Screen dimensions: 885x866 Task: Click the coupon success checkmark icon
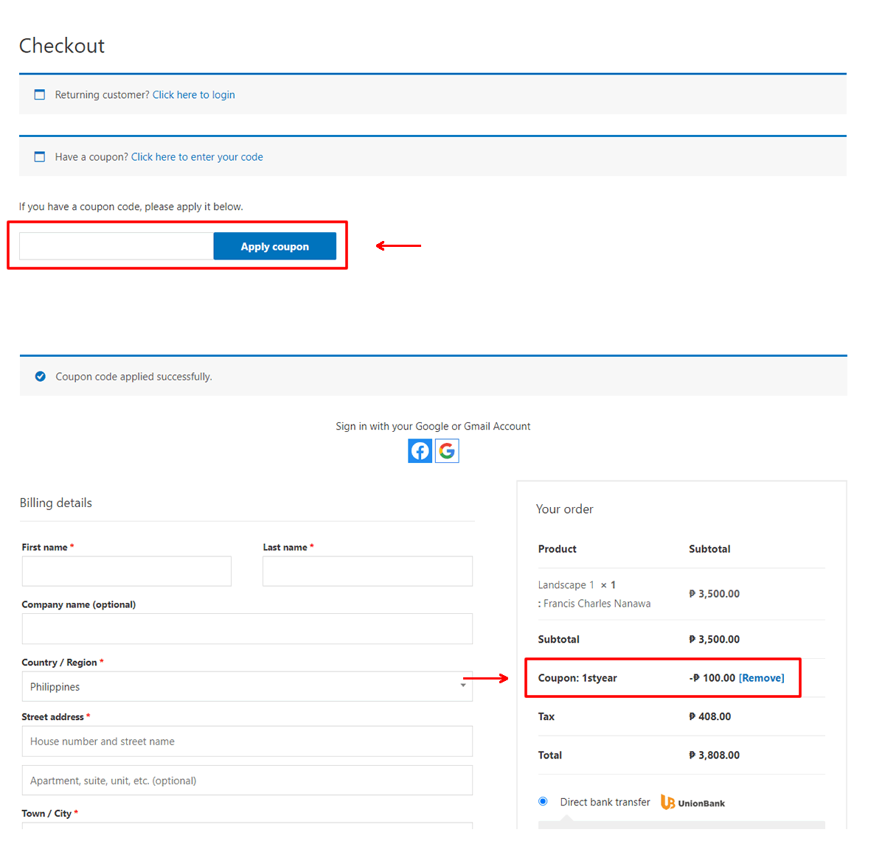pyautogui.click(x=41, y=377)
